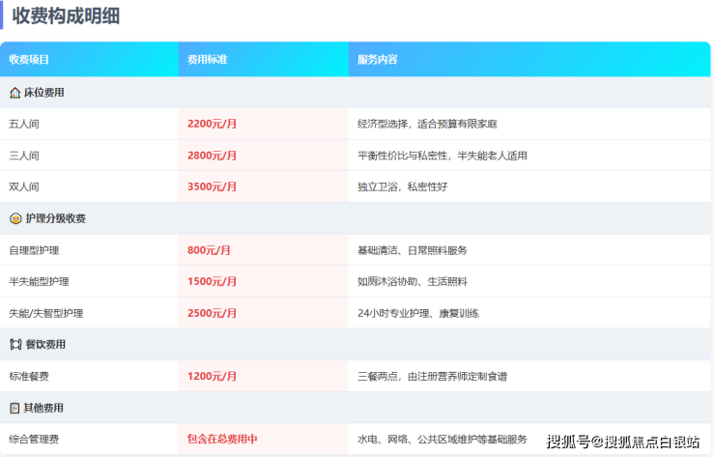Select the 服务内容 column header

coord(377,59)
